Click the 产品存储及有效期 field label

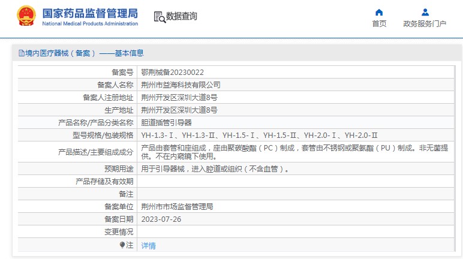104,182
